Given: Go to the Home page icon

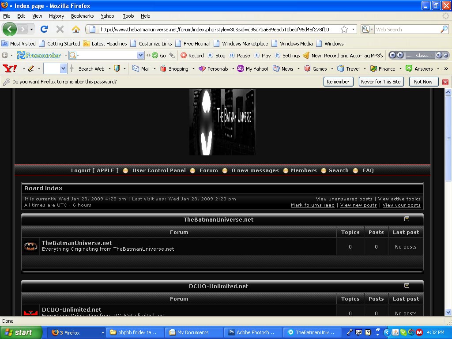Looking at the screenshot, I should (76, 29).
